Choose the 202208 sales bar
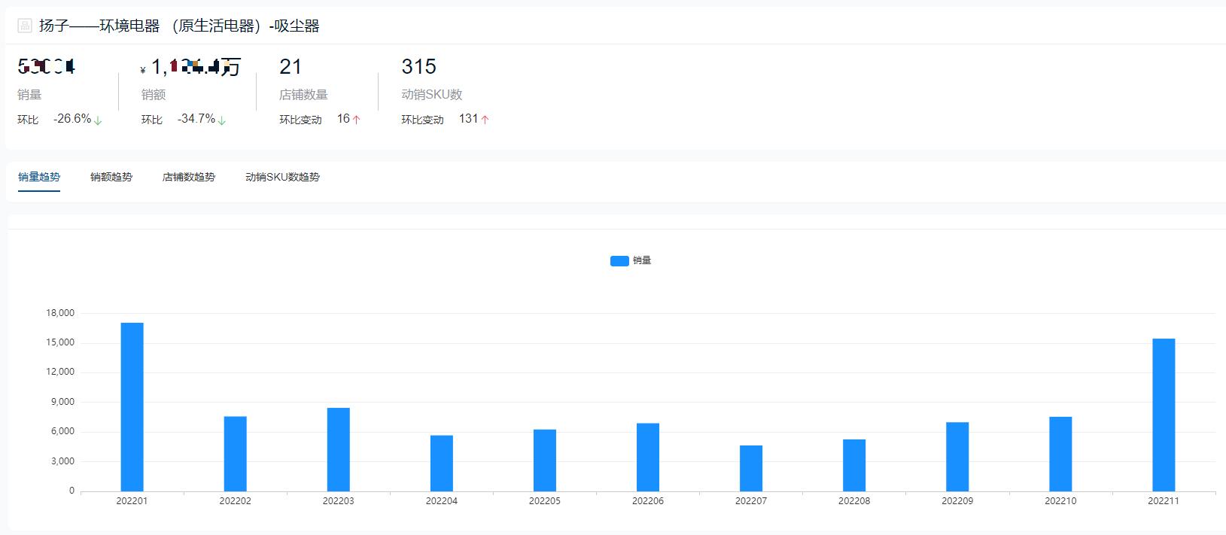The height and width of the screenshot is (535, 1226). pos(854,465)
